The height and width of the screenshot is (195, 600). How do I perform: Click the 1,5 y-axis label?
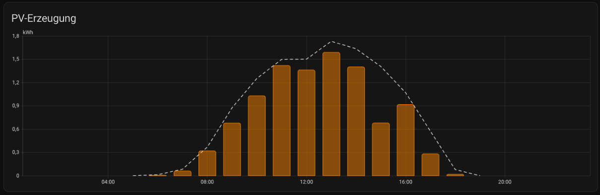point(15,59)
